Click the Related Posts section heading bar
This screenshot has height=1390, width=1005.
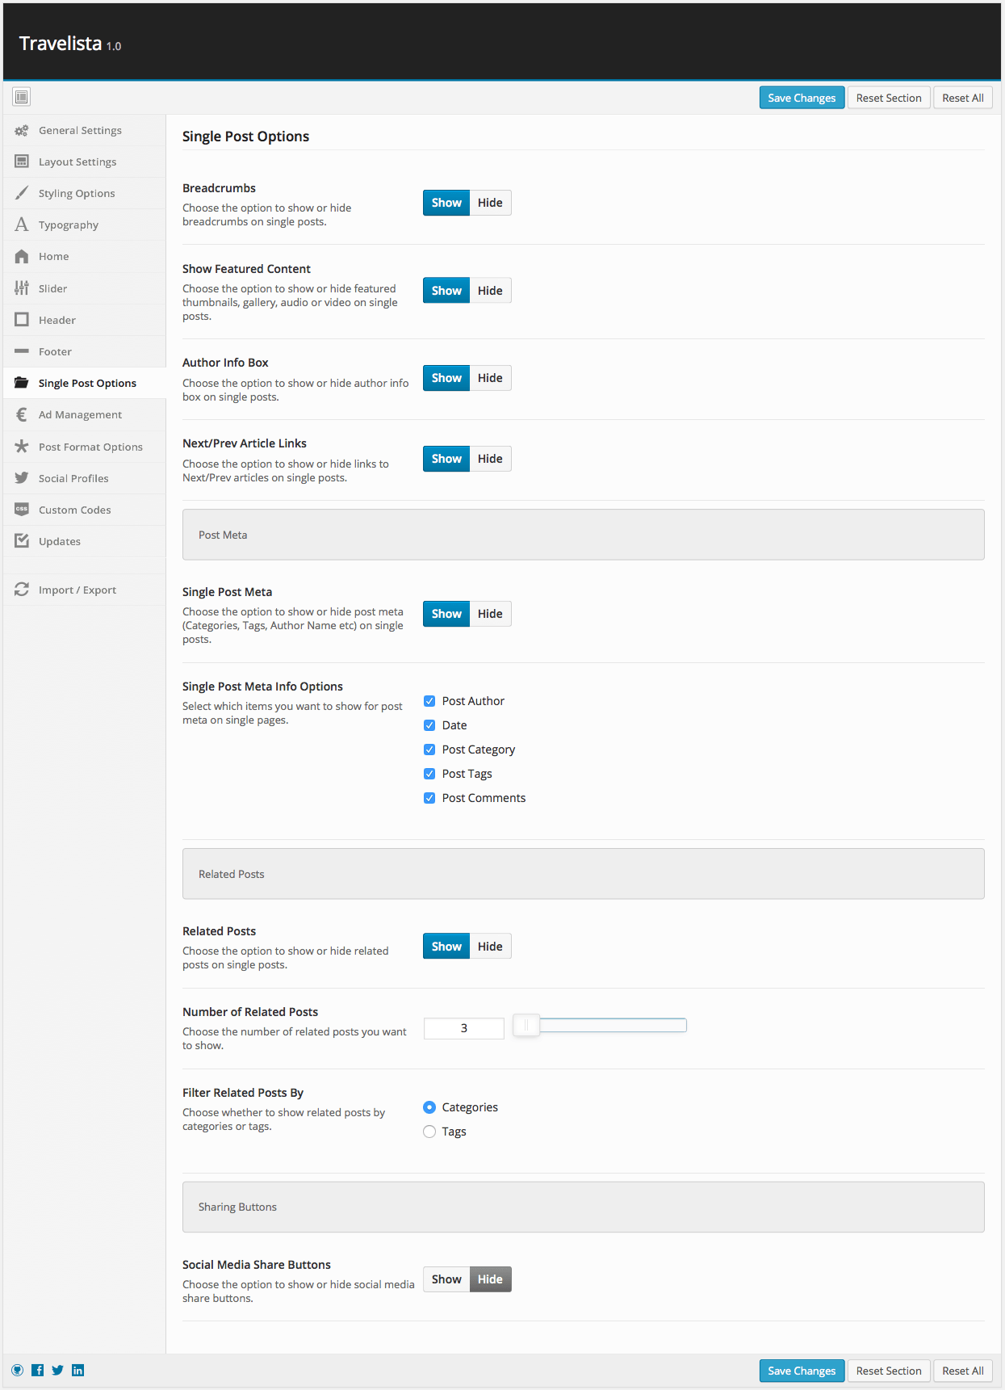(583, 874)
